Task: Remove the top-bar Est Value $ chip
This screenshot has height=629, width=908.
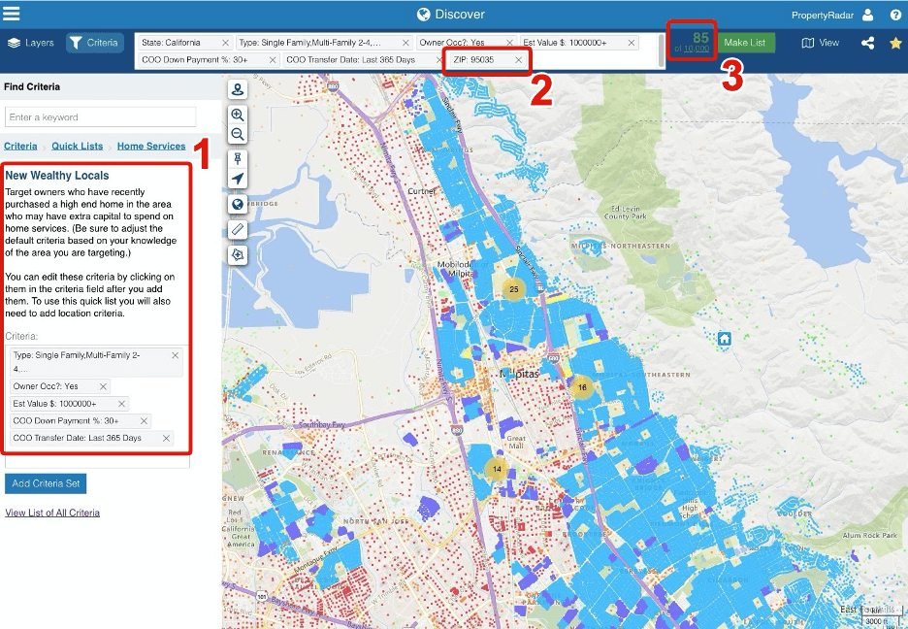Action: tap(632, 43)
